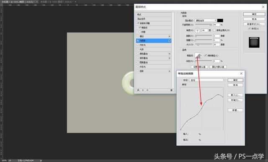Click 新建 (New) in Contour Editor

pos(235,110)
